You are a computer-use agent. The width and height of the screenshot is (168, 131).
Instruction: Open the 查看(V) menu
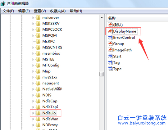click(40, 11)
